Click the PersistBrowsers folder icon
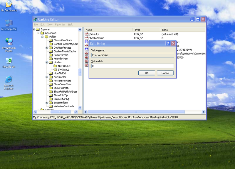Image resolution: width=235 pixels, height=169 pixels. click(x=51, y=81)
